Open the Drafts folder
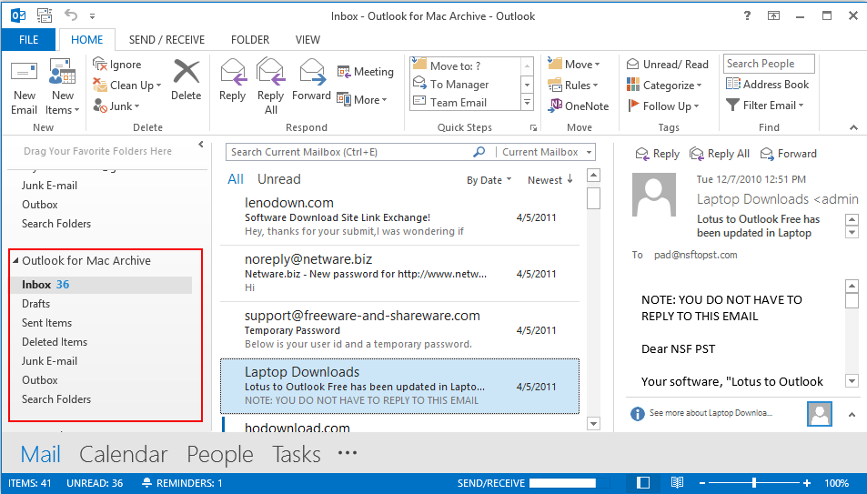 click(36, 304)
